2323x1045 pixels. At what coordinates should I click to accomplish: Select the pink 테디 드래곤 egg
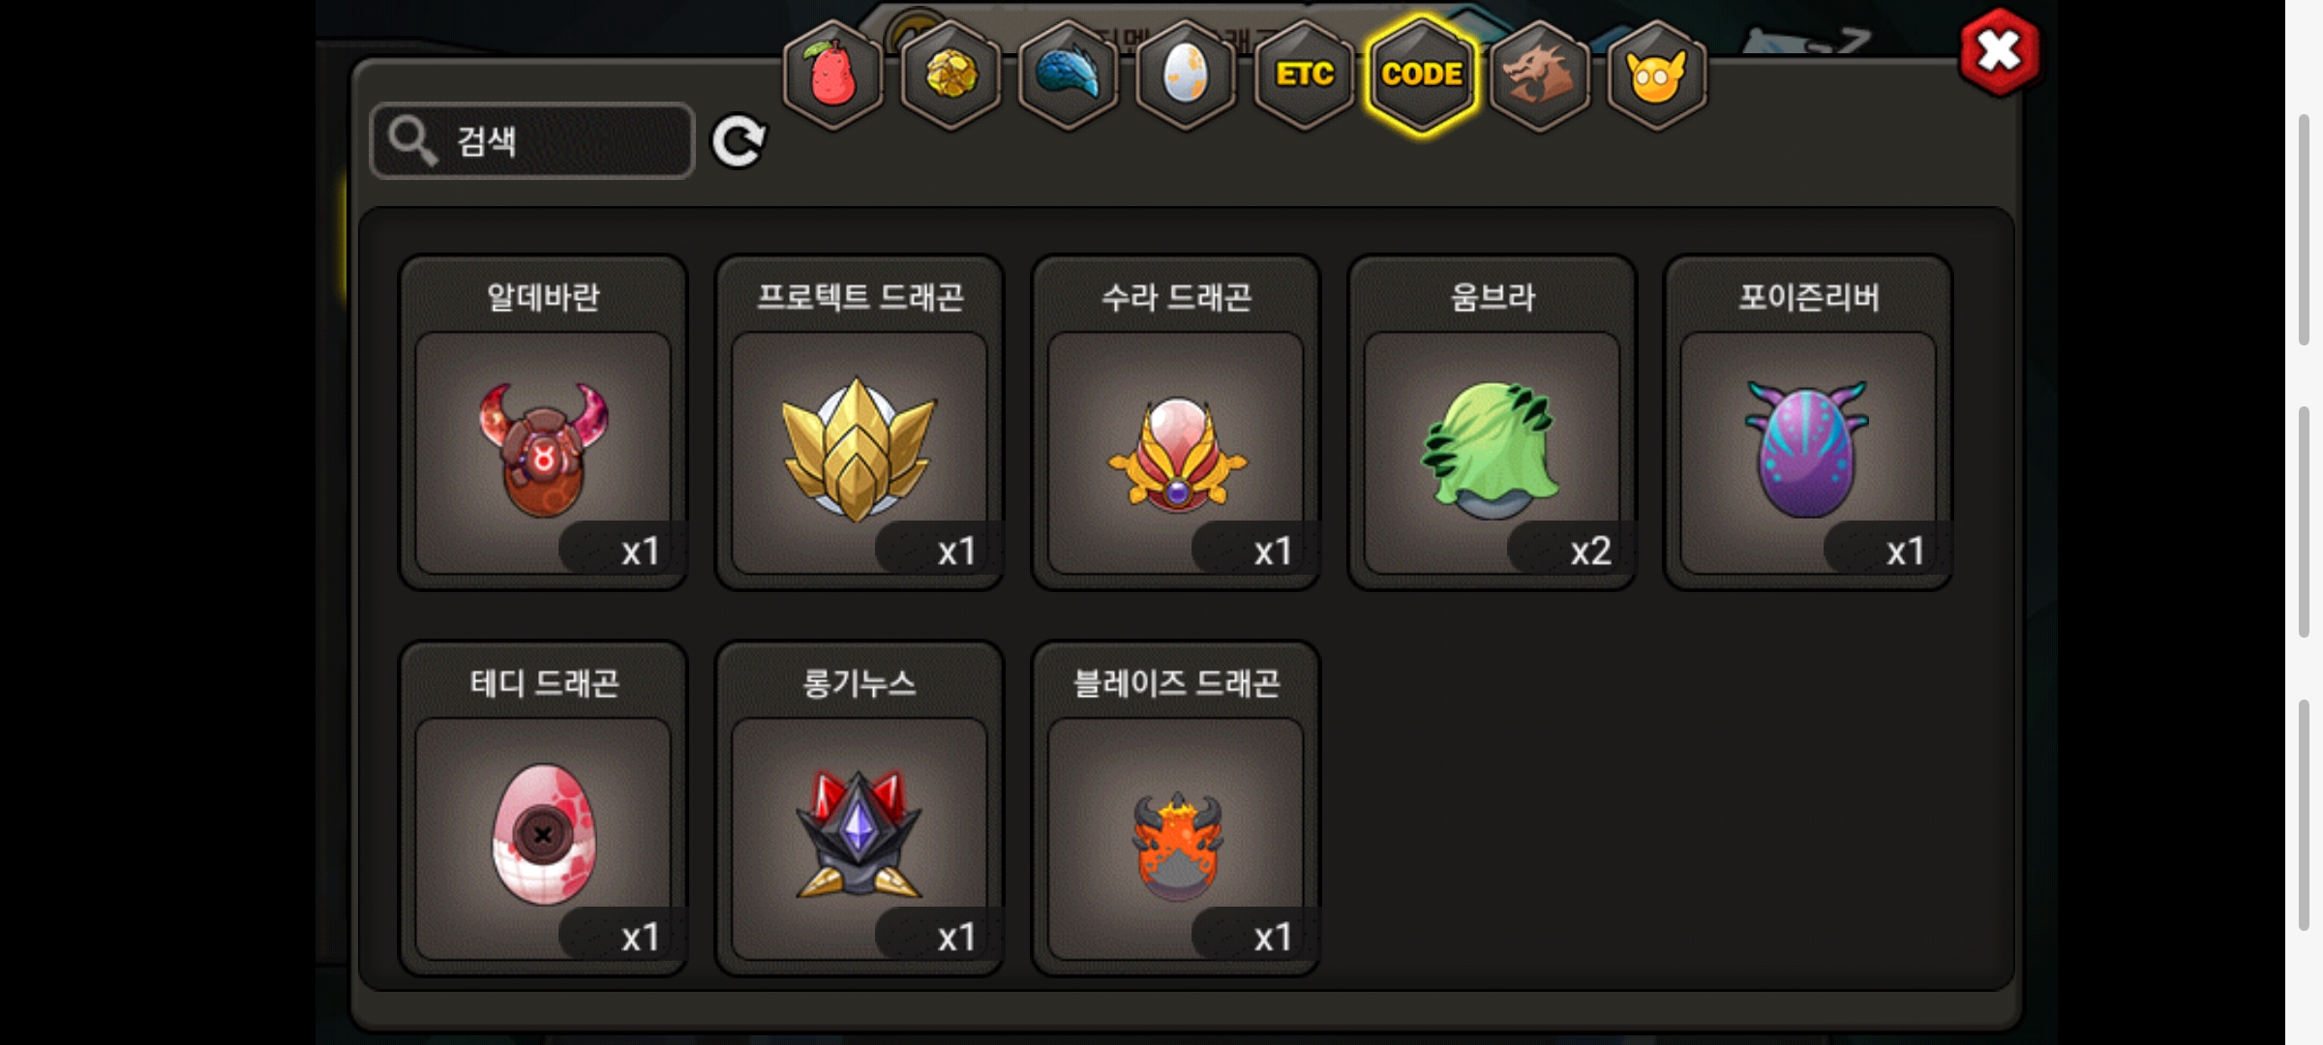(x=543, y=809)
